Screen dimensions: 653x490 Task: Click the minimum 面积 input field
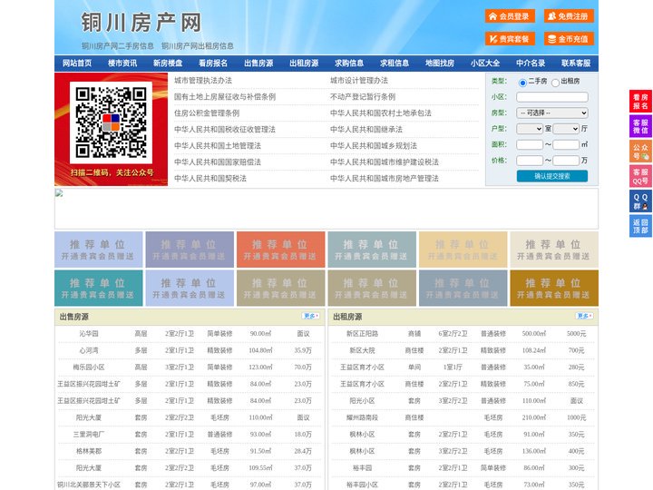tap(530, 144)
